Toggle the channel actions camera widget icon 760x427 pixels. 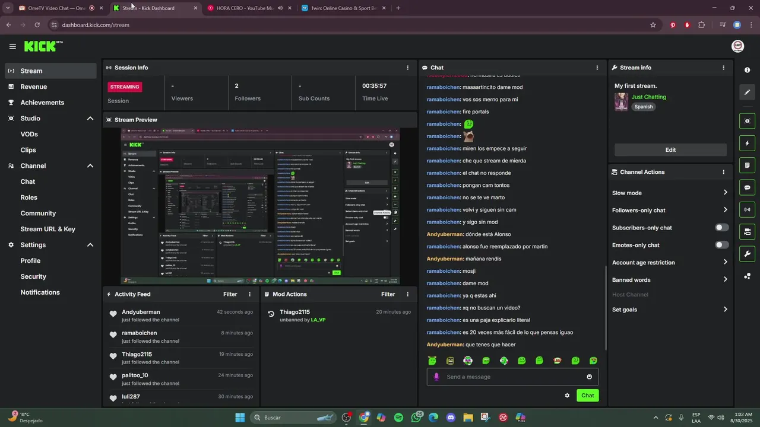pyautogui.click(x=747, y=231)
